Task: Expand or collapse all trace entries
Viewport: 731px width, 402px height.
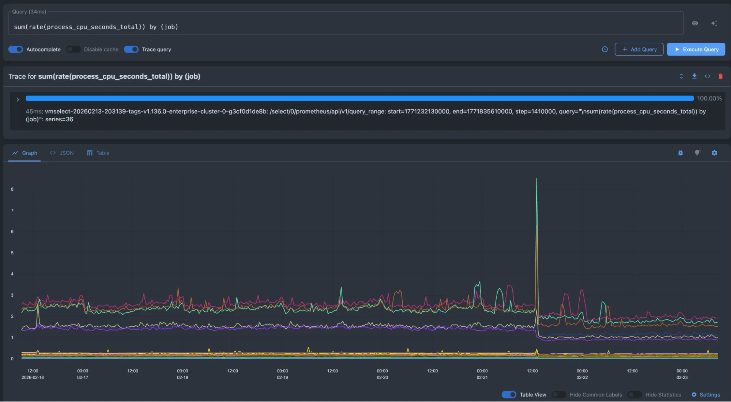Action: click(x=681, y=76)
